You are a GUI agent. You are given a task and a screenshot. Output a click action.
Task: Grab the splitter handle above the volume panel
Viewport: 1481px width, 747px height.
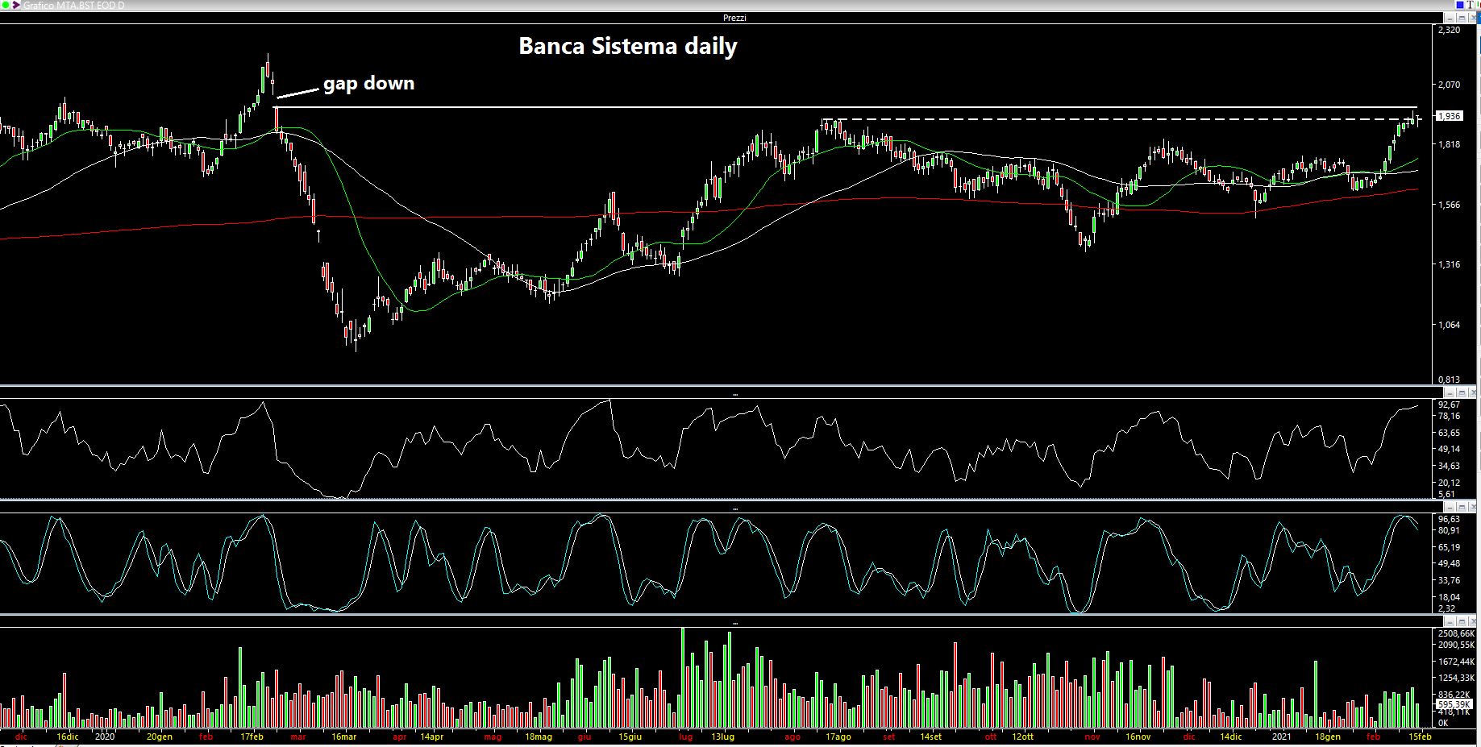(x=734, y=624)
